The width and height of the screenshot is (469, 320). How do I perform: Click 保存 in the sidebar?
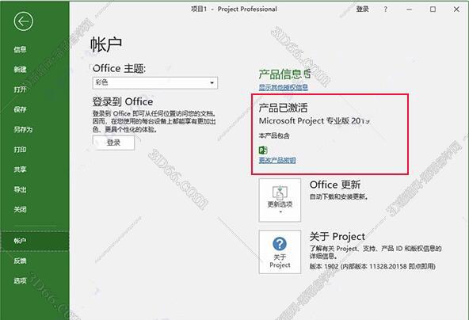(x=20, y=109)
